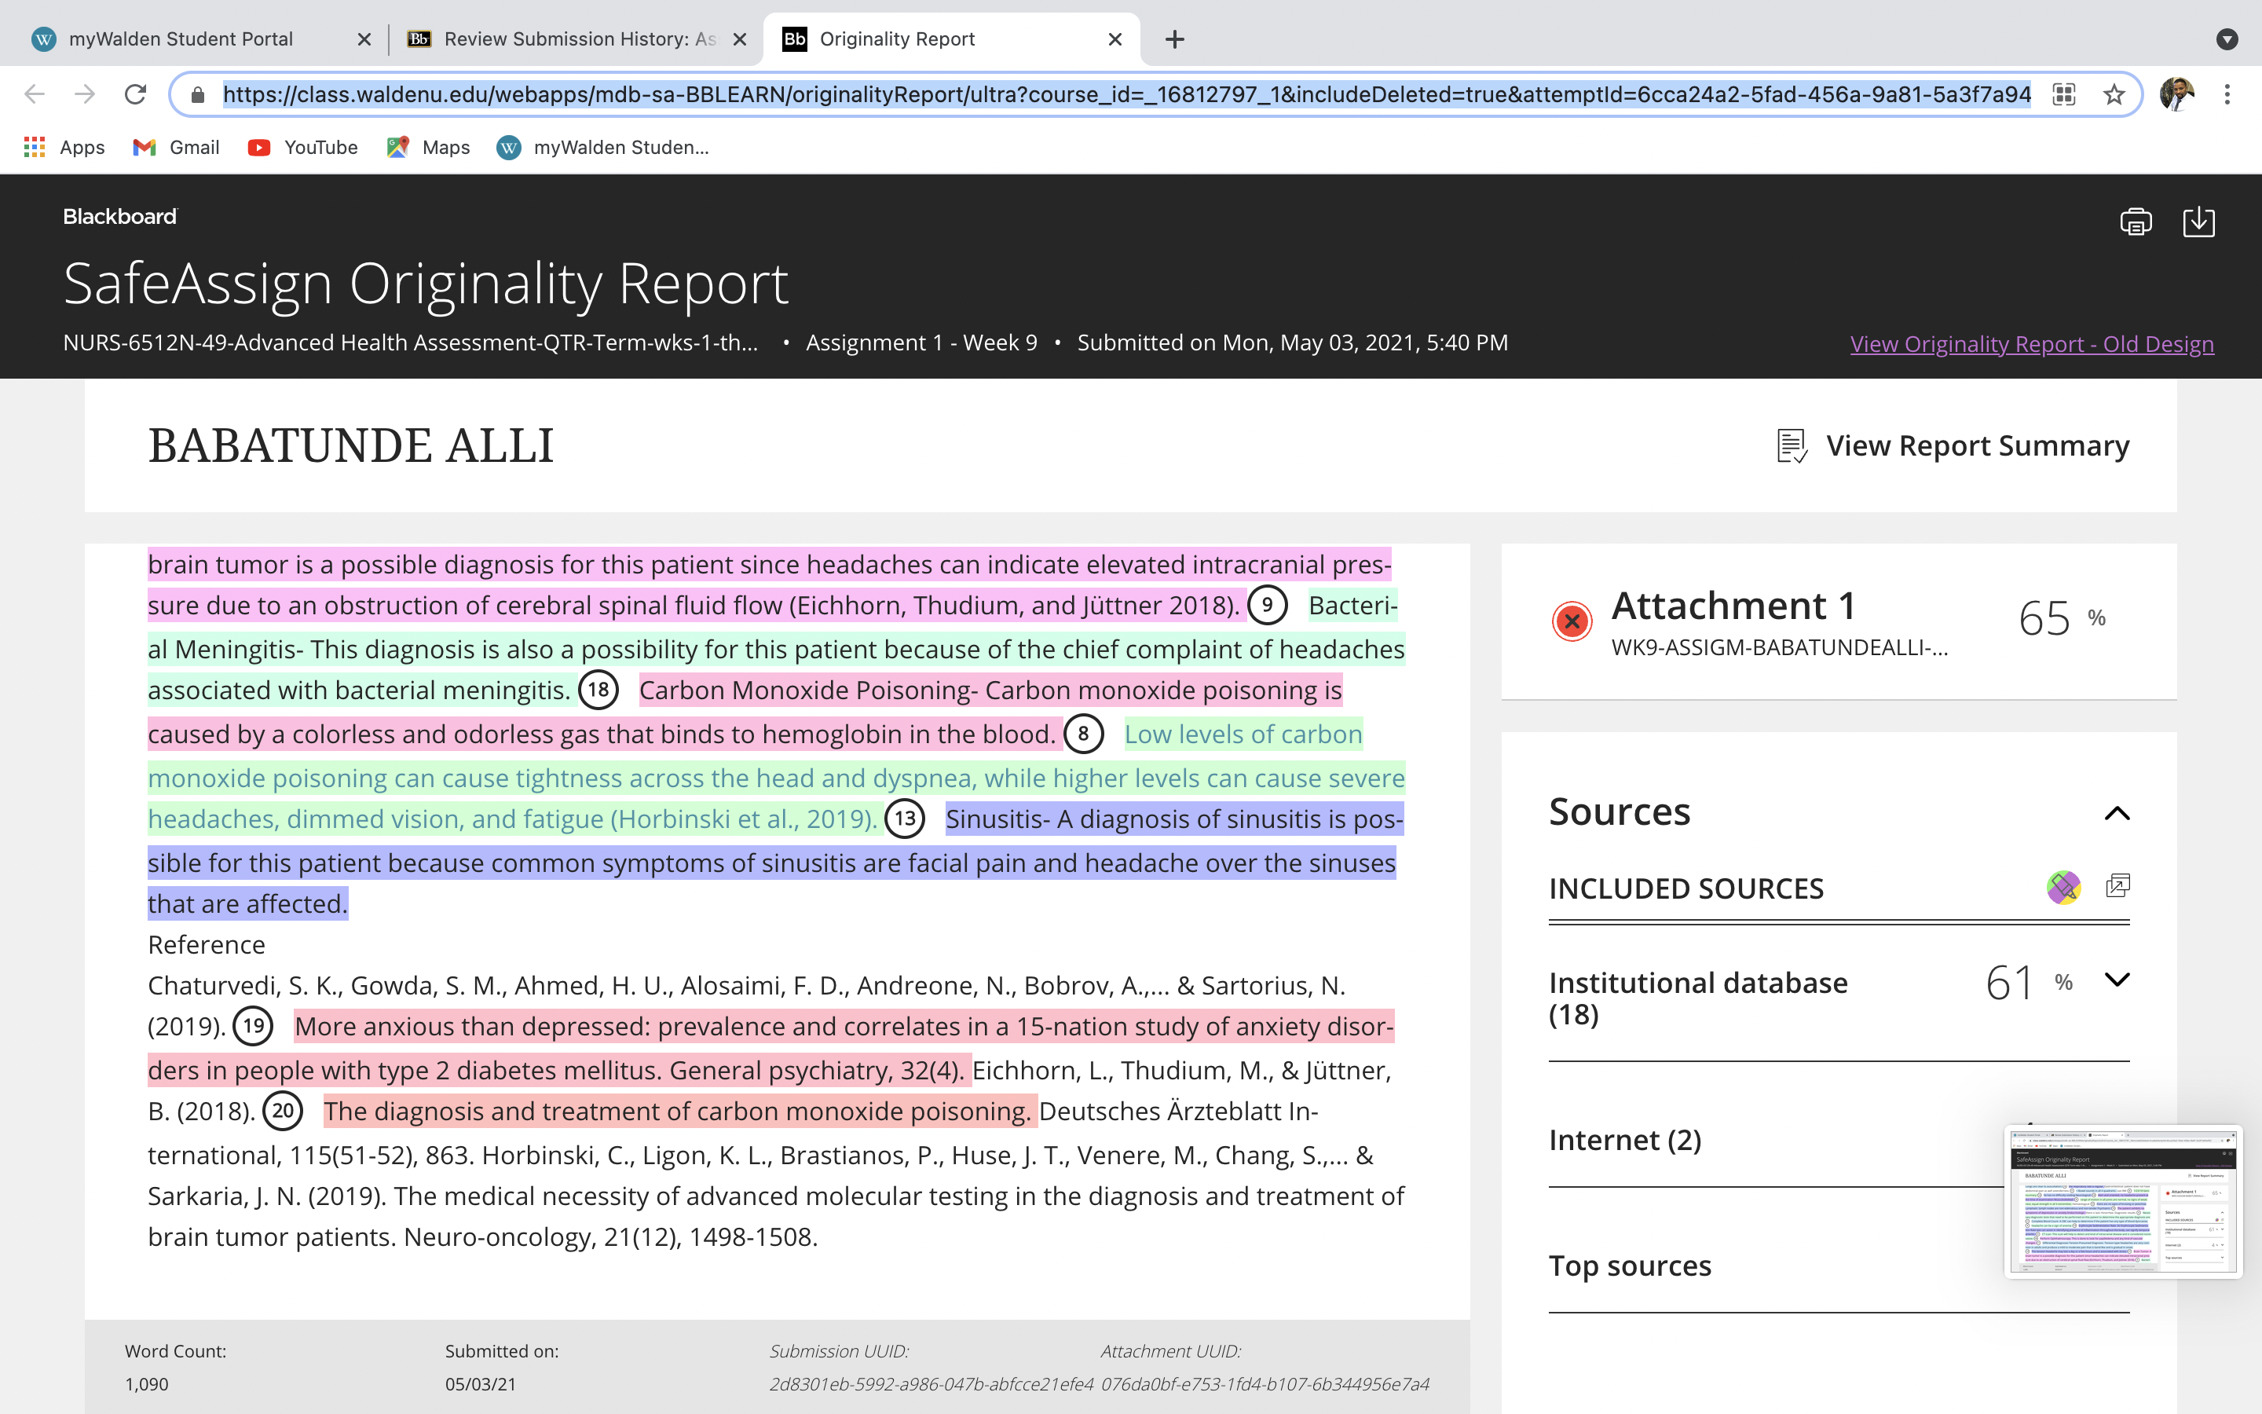Screen dimensions: 2262x1414
Task: Click the 65 % overall match score
Action: (2061, 618)
